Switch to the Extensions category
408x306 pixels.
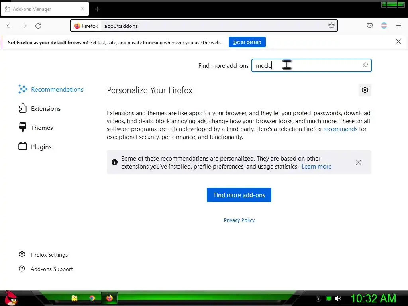(x=39, y=108)
